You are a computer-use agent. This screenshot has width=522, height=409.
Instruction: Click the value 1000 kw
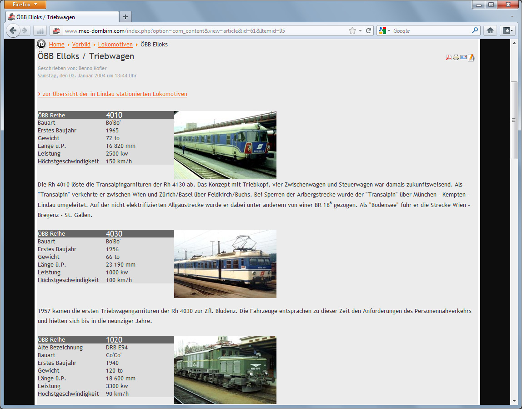117,272
